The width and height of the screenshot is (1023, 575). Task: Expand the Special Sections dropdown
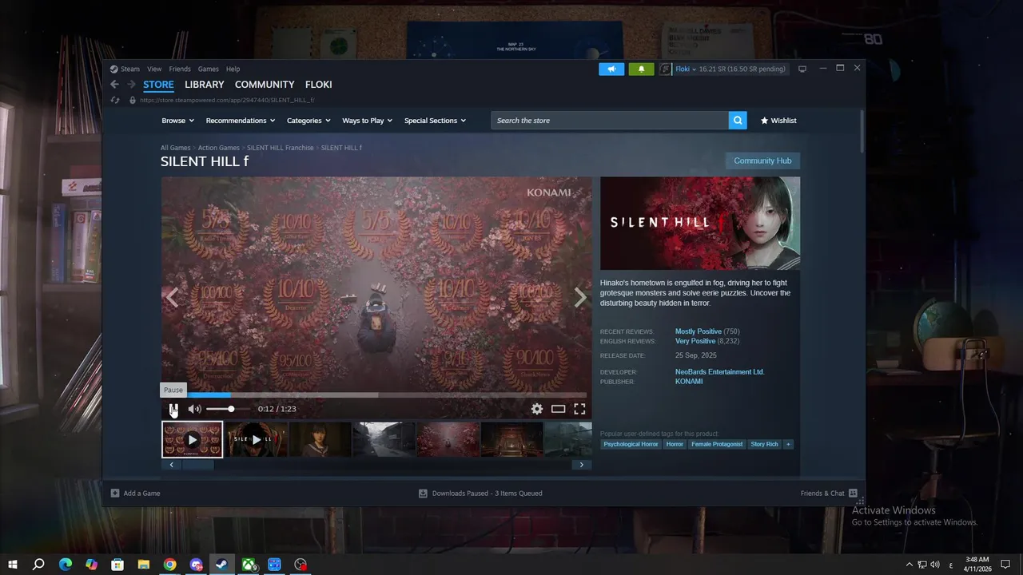pos(435,121)
